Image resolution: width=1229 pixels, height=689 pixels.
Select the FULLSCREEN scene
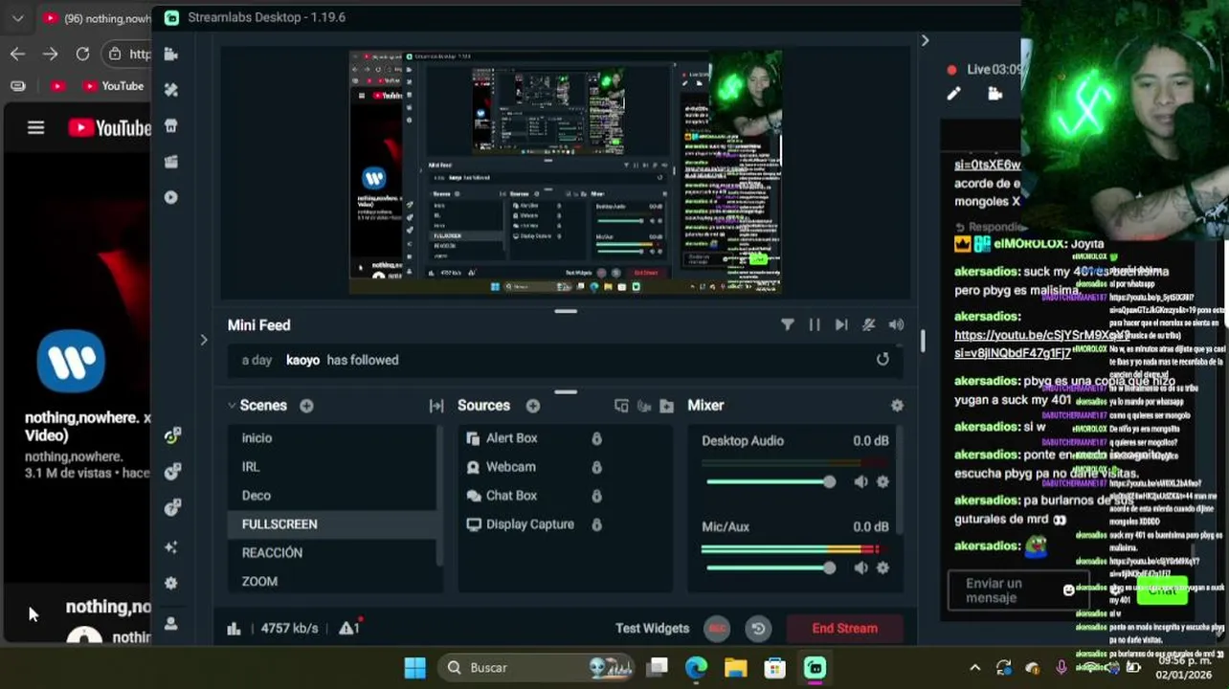pos(331,524)
